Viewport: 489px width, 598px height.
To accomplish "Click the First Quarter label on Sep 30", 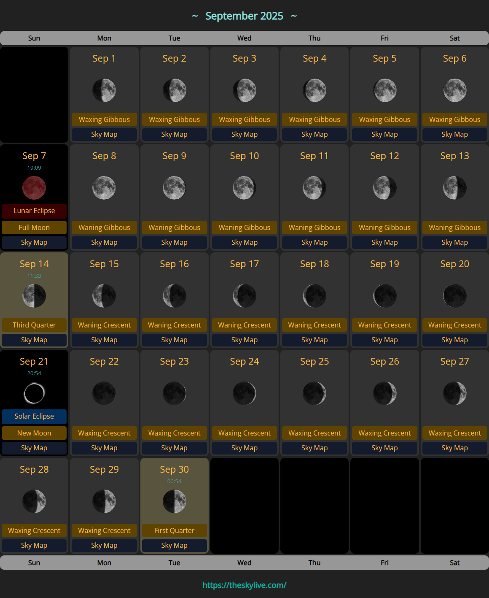I will 174,530.
